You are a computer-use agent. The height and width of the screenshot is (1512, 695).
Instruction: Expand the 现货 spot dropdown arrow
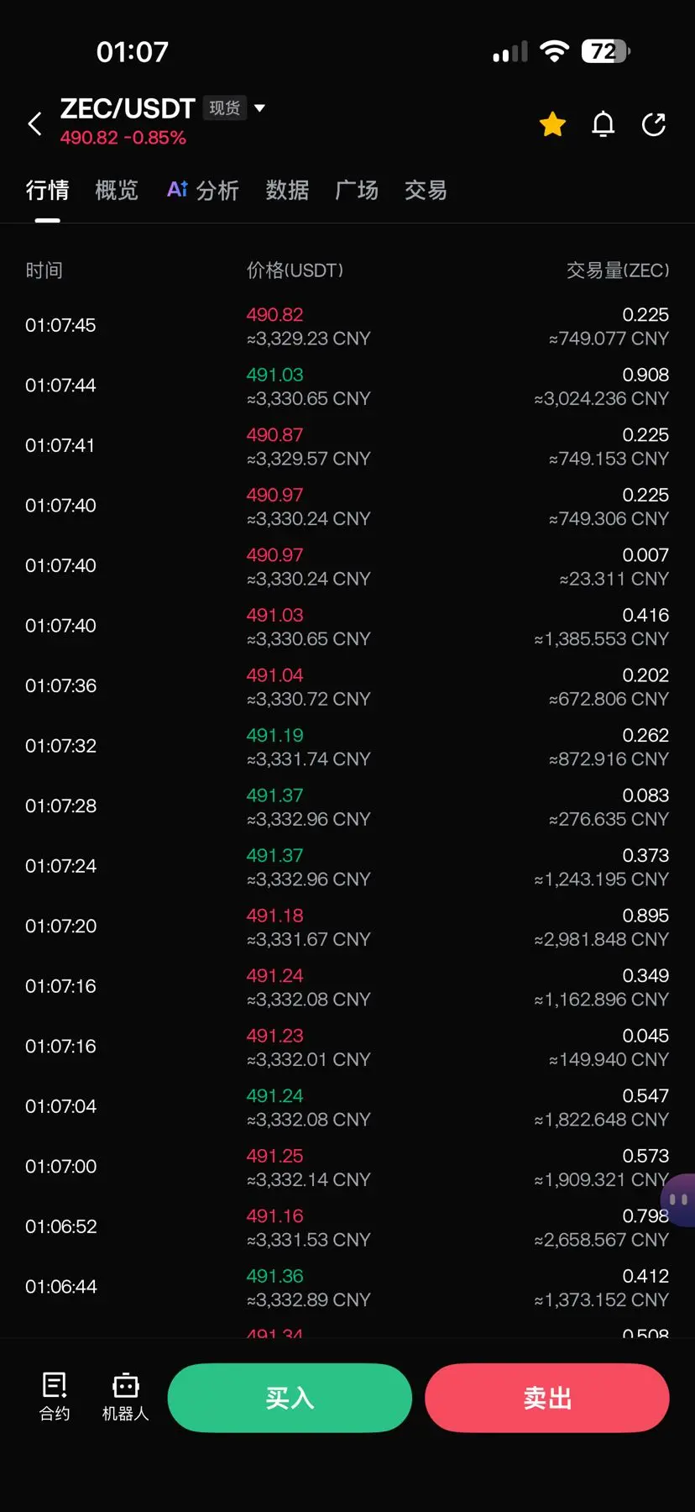[259, 108]
